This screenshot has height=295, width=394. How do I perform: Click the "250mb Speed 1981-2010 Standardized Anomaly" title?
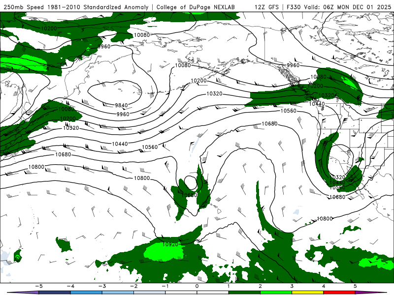point(76,7)
